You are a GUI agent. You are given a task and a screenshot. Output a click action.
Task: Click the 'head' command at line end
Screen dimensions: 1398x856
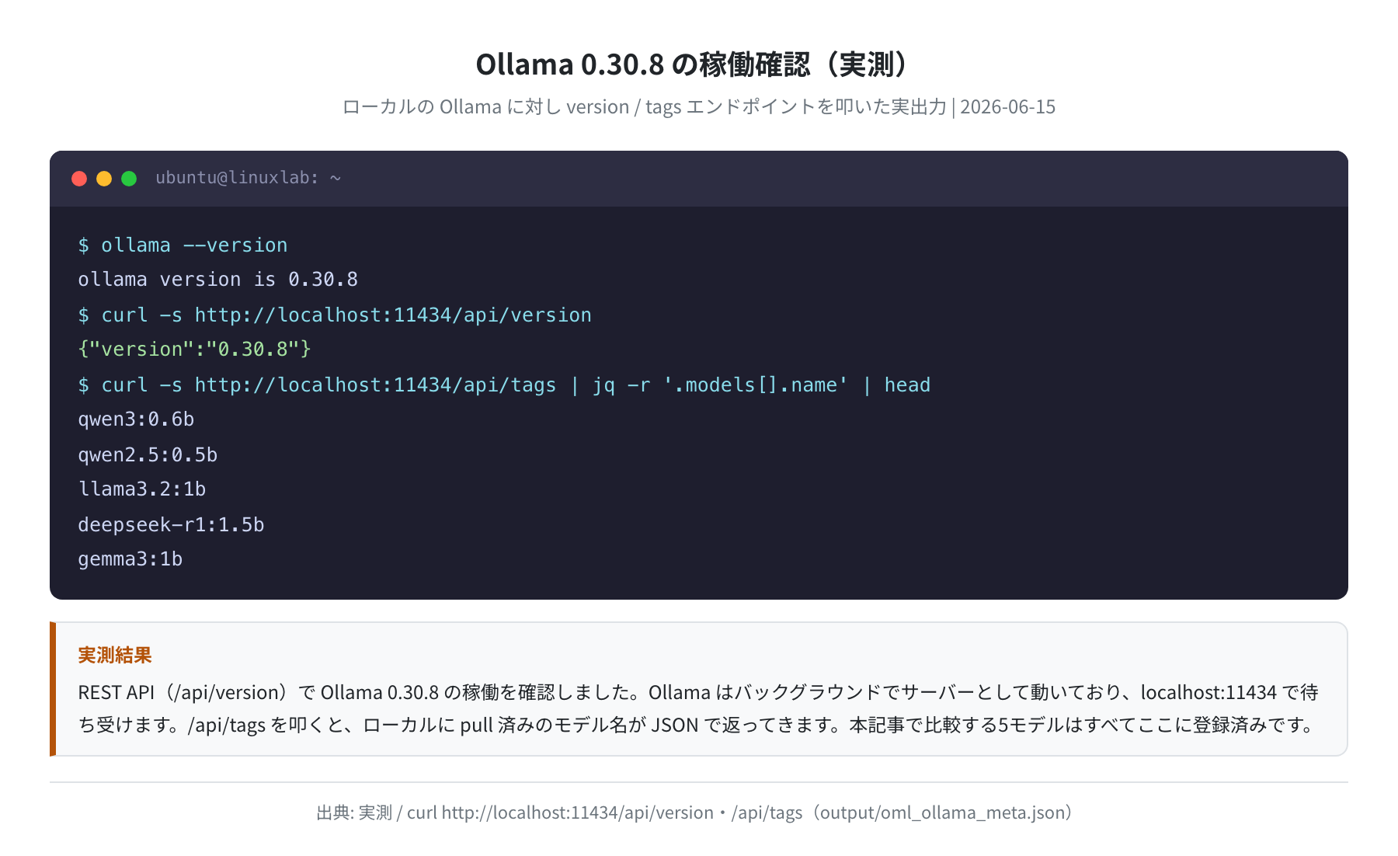point(907,385)
